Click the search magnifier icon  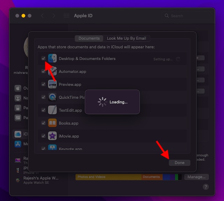pyautogui.click(x=167, y=16)
